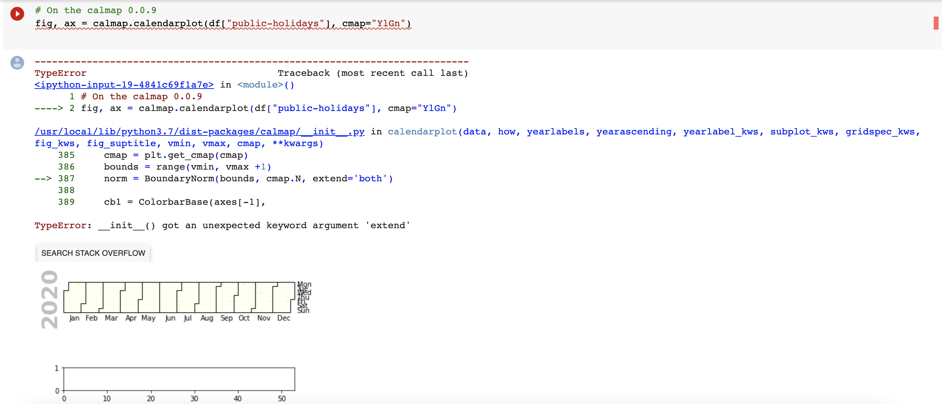Click the red scrollbar error marker

(x=936, y=23)
